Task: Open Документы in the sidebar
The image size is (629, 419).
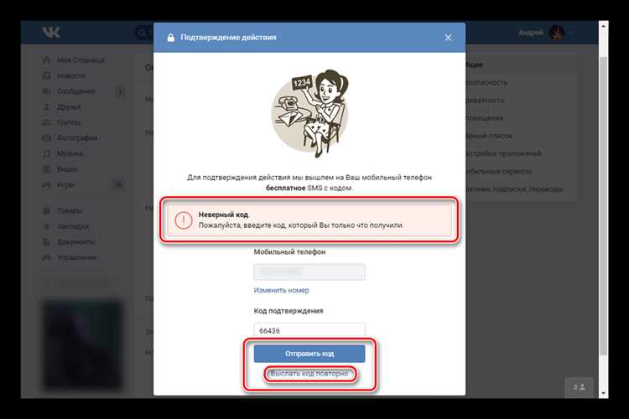Action: (76, 241)
